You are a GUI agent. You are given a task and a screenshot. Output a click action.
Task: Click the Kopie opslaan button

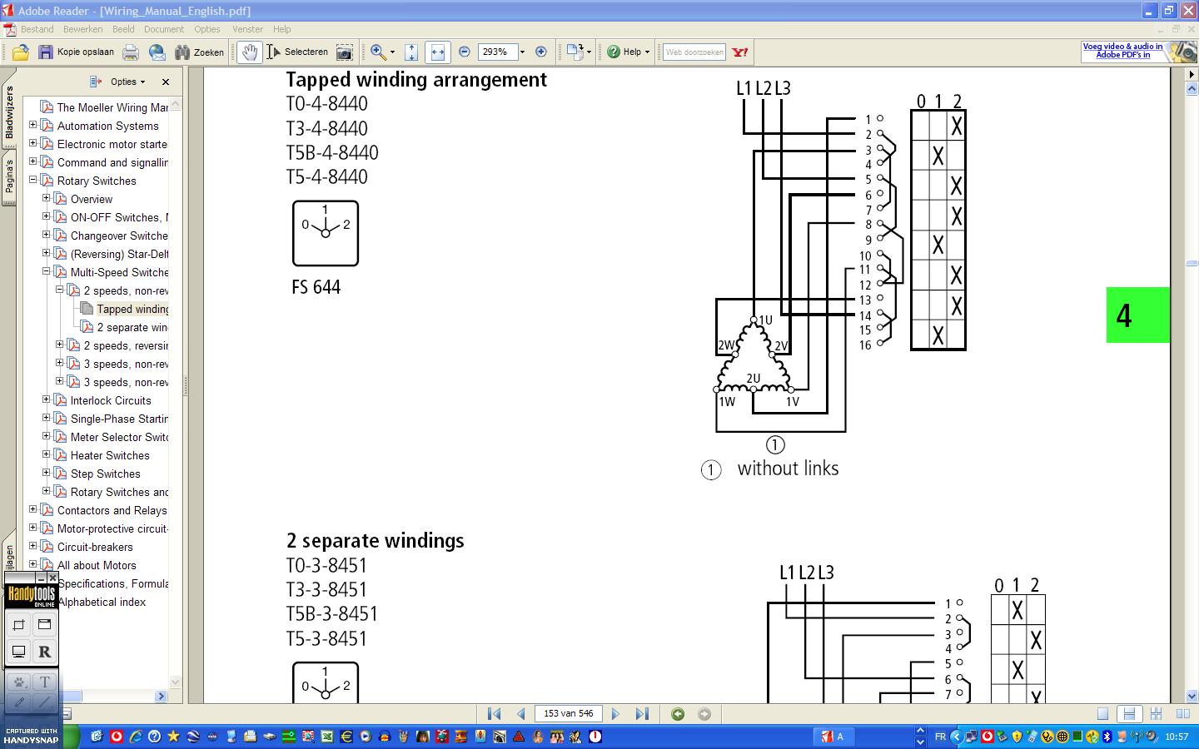[x=77, y=52]
